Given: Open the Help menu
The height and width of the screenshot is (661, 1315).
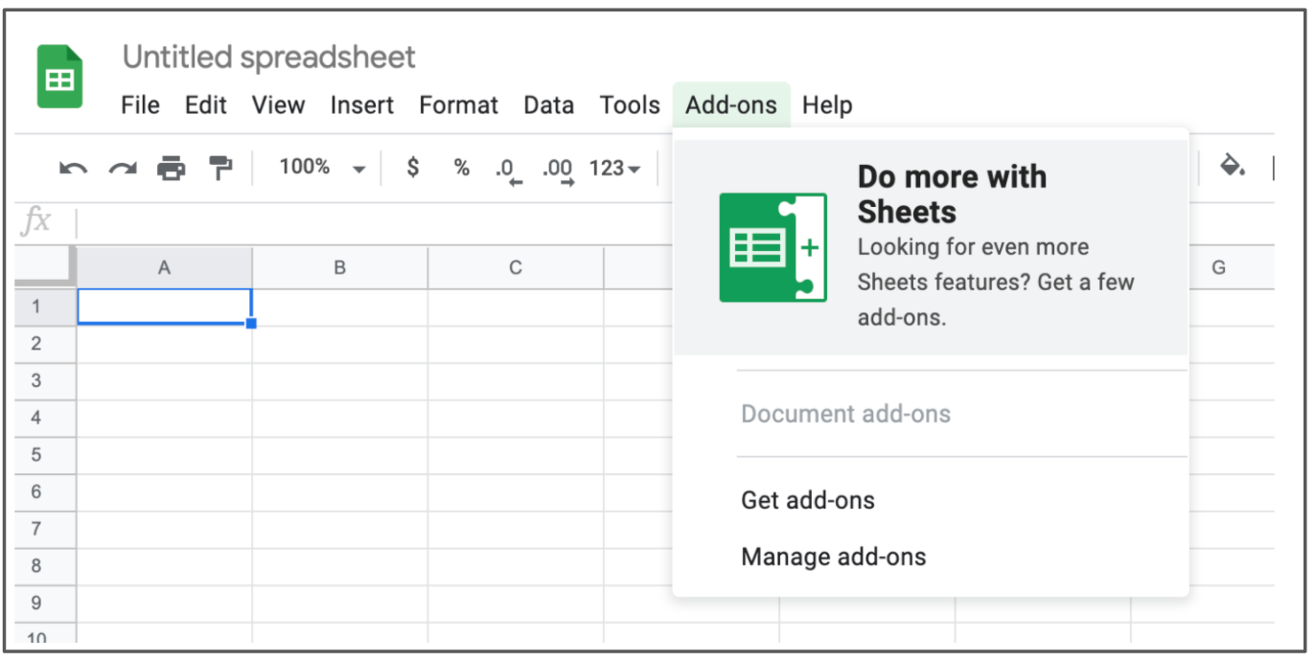Looking at the screenshot, I should (827, 105).
